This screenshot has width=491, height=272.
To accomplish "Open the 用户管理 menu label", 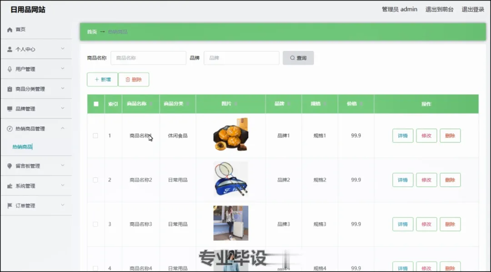I will (x=25, y=69).
